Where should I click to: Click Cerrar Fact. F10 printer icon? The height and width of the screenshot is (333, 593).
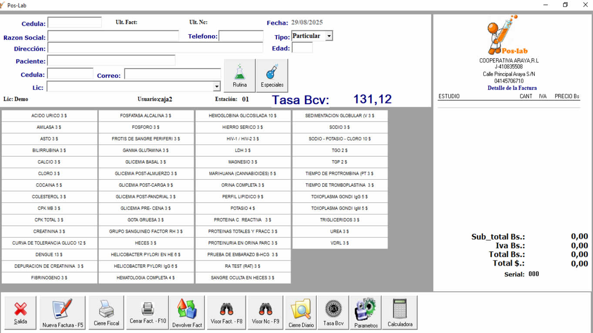click(x=147, y=312)
